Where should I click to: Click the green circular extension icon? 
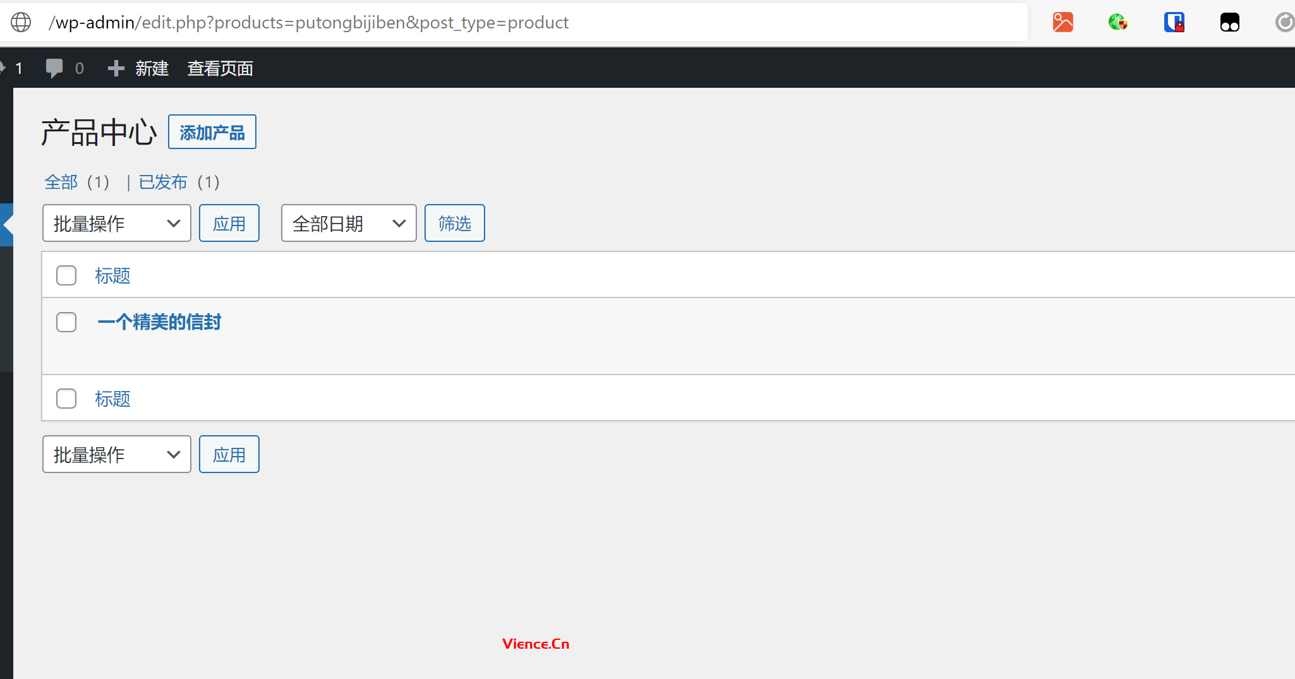pyautogui.click(x=1117, y=23)
